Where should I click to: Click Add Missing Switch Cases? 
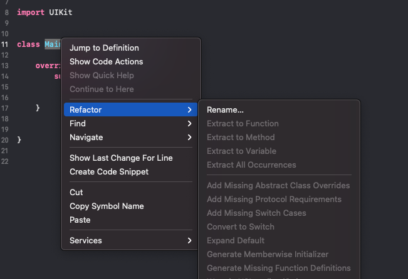pyautogui.click(x=256, y=213)
